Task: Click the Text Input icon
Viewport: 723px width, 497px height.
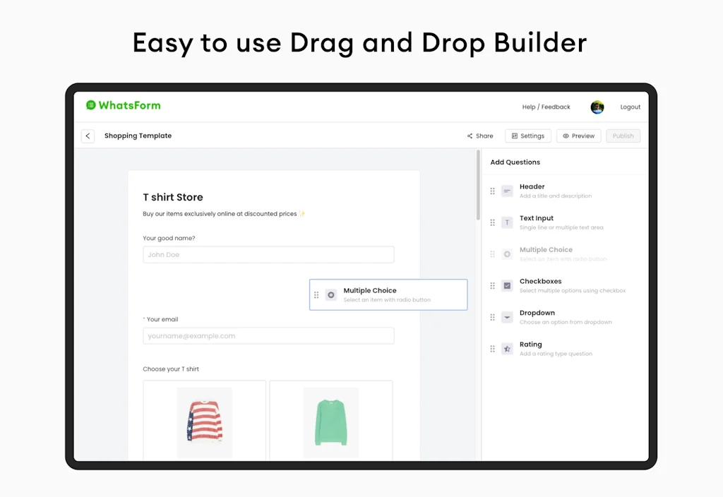Action: coord(507,222)
